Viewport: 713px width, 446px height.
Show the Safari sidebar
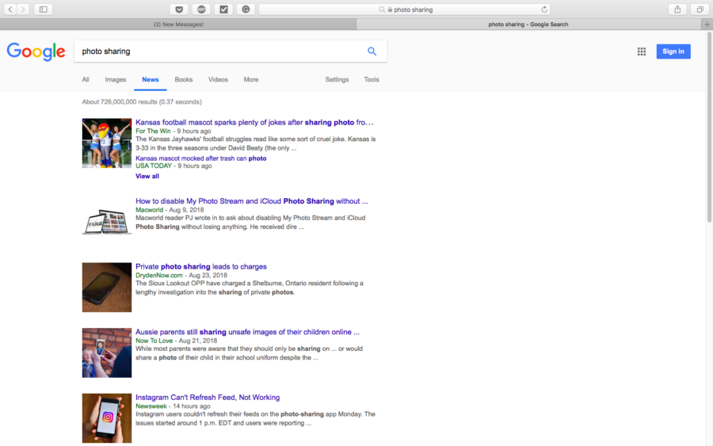click(44, 9)
